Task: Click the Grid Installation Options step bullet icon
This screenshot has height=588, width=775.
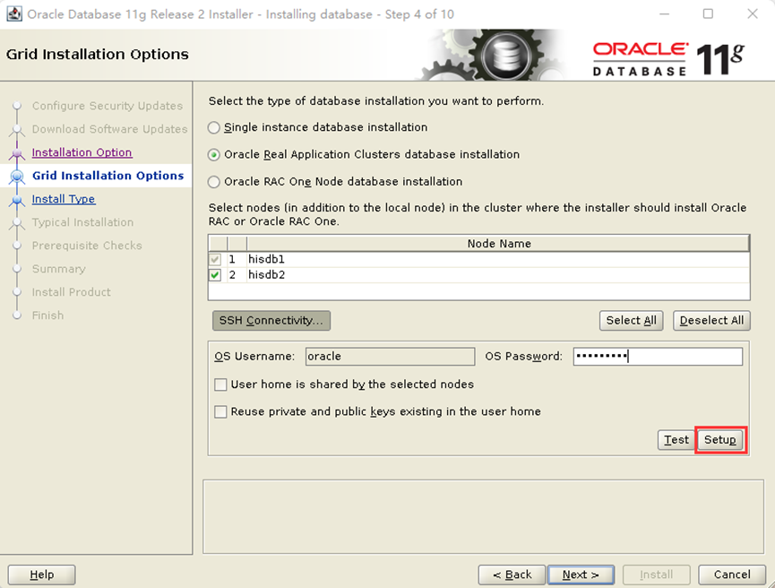Action: tap(17, 176)
